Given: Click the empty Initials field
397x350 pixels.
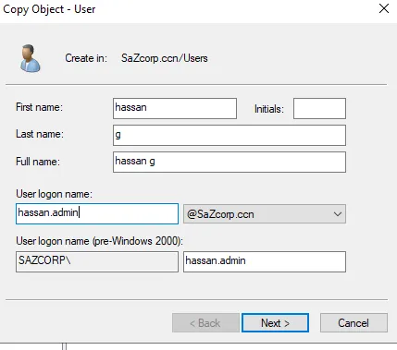Looking at the screenshot, I should point(319,108).
